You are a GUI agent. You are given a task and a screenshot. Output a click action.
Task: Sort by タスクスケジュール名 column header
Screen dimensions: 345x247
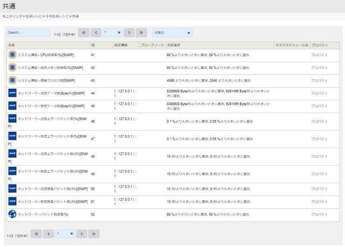tap(292, 45)
